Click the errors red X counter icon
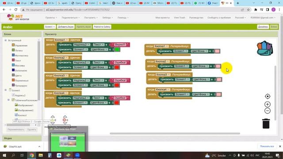The image size is (283, 159). click(64, 120)
